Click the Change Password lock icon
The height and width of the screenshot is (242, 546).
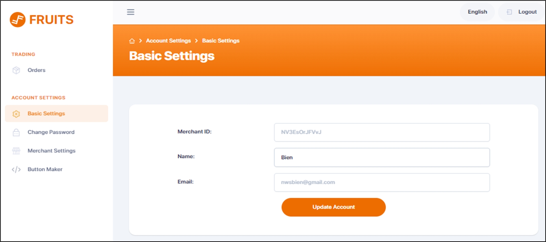pos(16,132)
